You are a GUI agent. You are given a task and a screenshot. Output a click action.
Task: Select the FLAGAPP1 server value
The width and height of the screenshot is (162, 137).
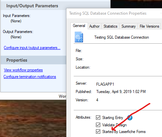pyautogui.click(x=105, y=84)
